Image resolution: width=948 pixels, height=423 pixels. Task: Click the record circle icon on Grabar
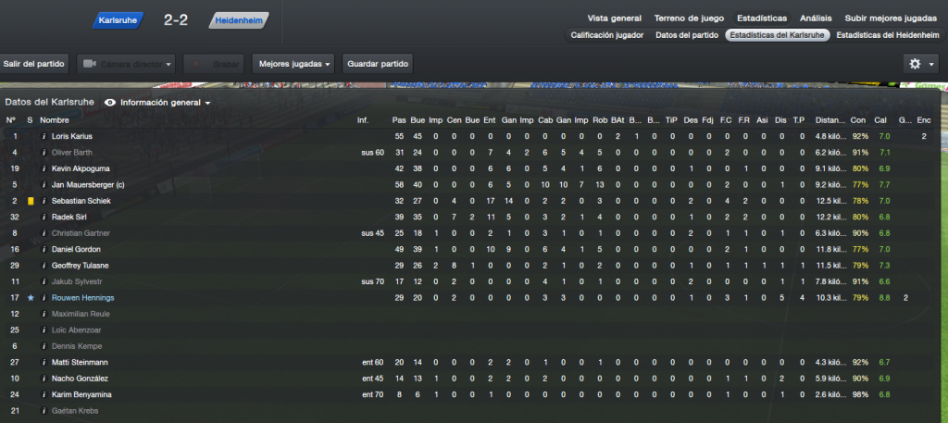[x=196, y=64]
